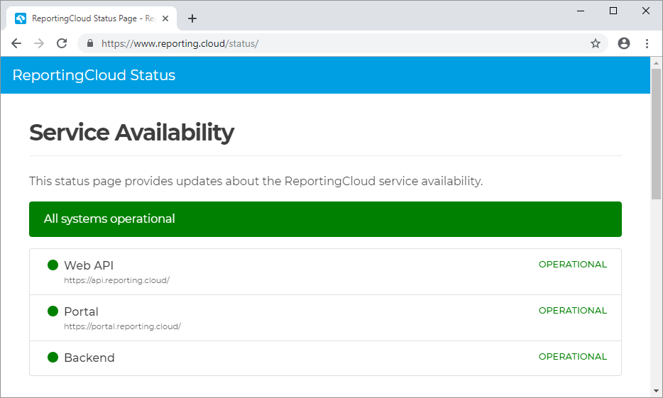Viewport: 663px width, 398px height.
Task: Click the Service Availability heading
Action: pos(131,132)
